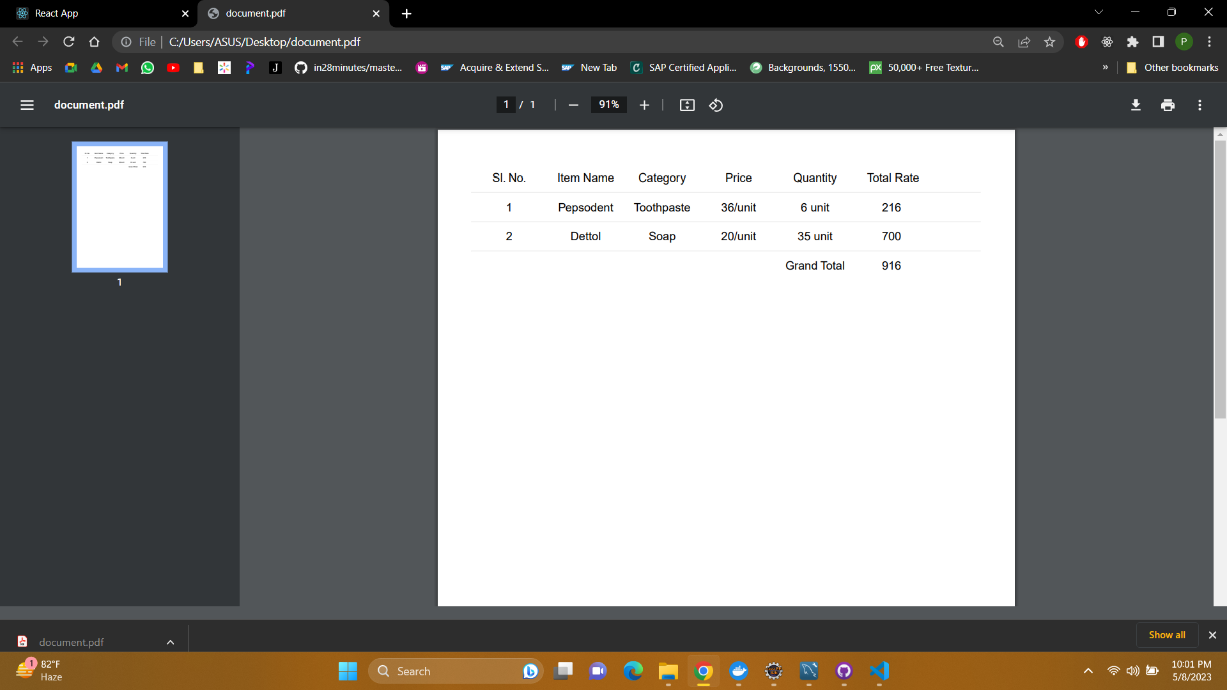1227x690 pixels.
Task: Zoom out of the PDF document
Action: click(573, 105)
